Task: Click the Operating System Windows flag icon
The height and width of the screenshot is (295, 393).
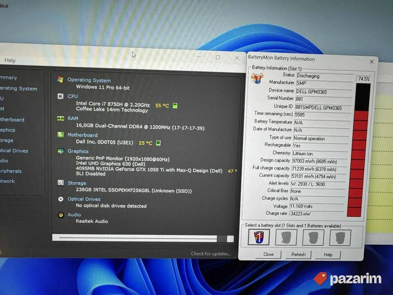Action: coord(60,79)
